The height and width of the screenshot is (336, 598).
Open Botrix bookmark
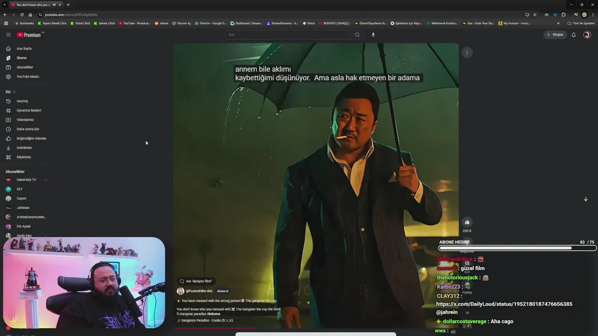[309, 23]
